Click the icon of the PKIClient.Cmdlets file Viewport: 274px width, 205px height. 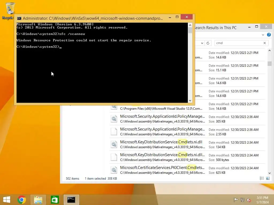114,170
